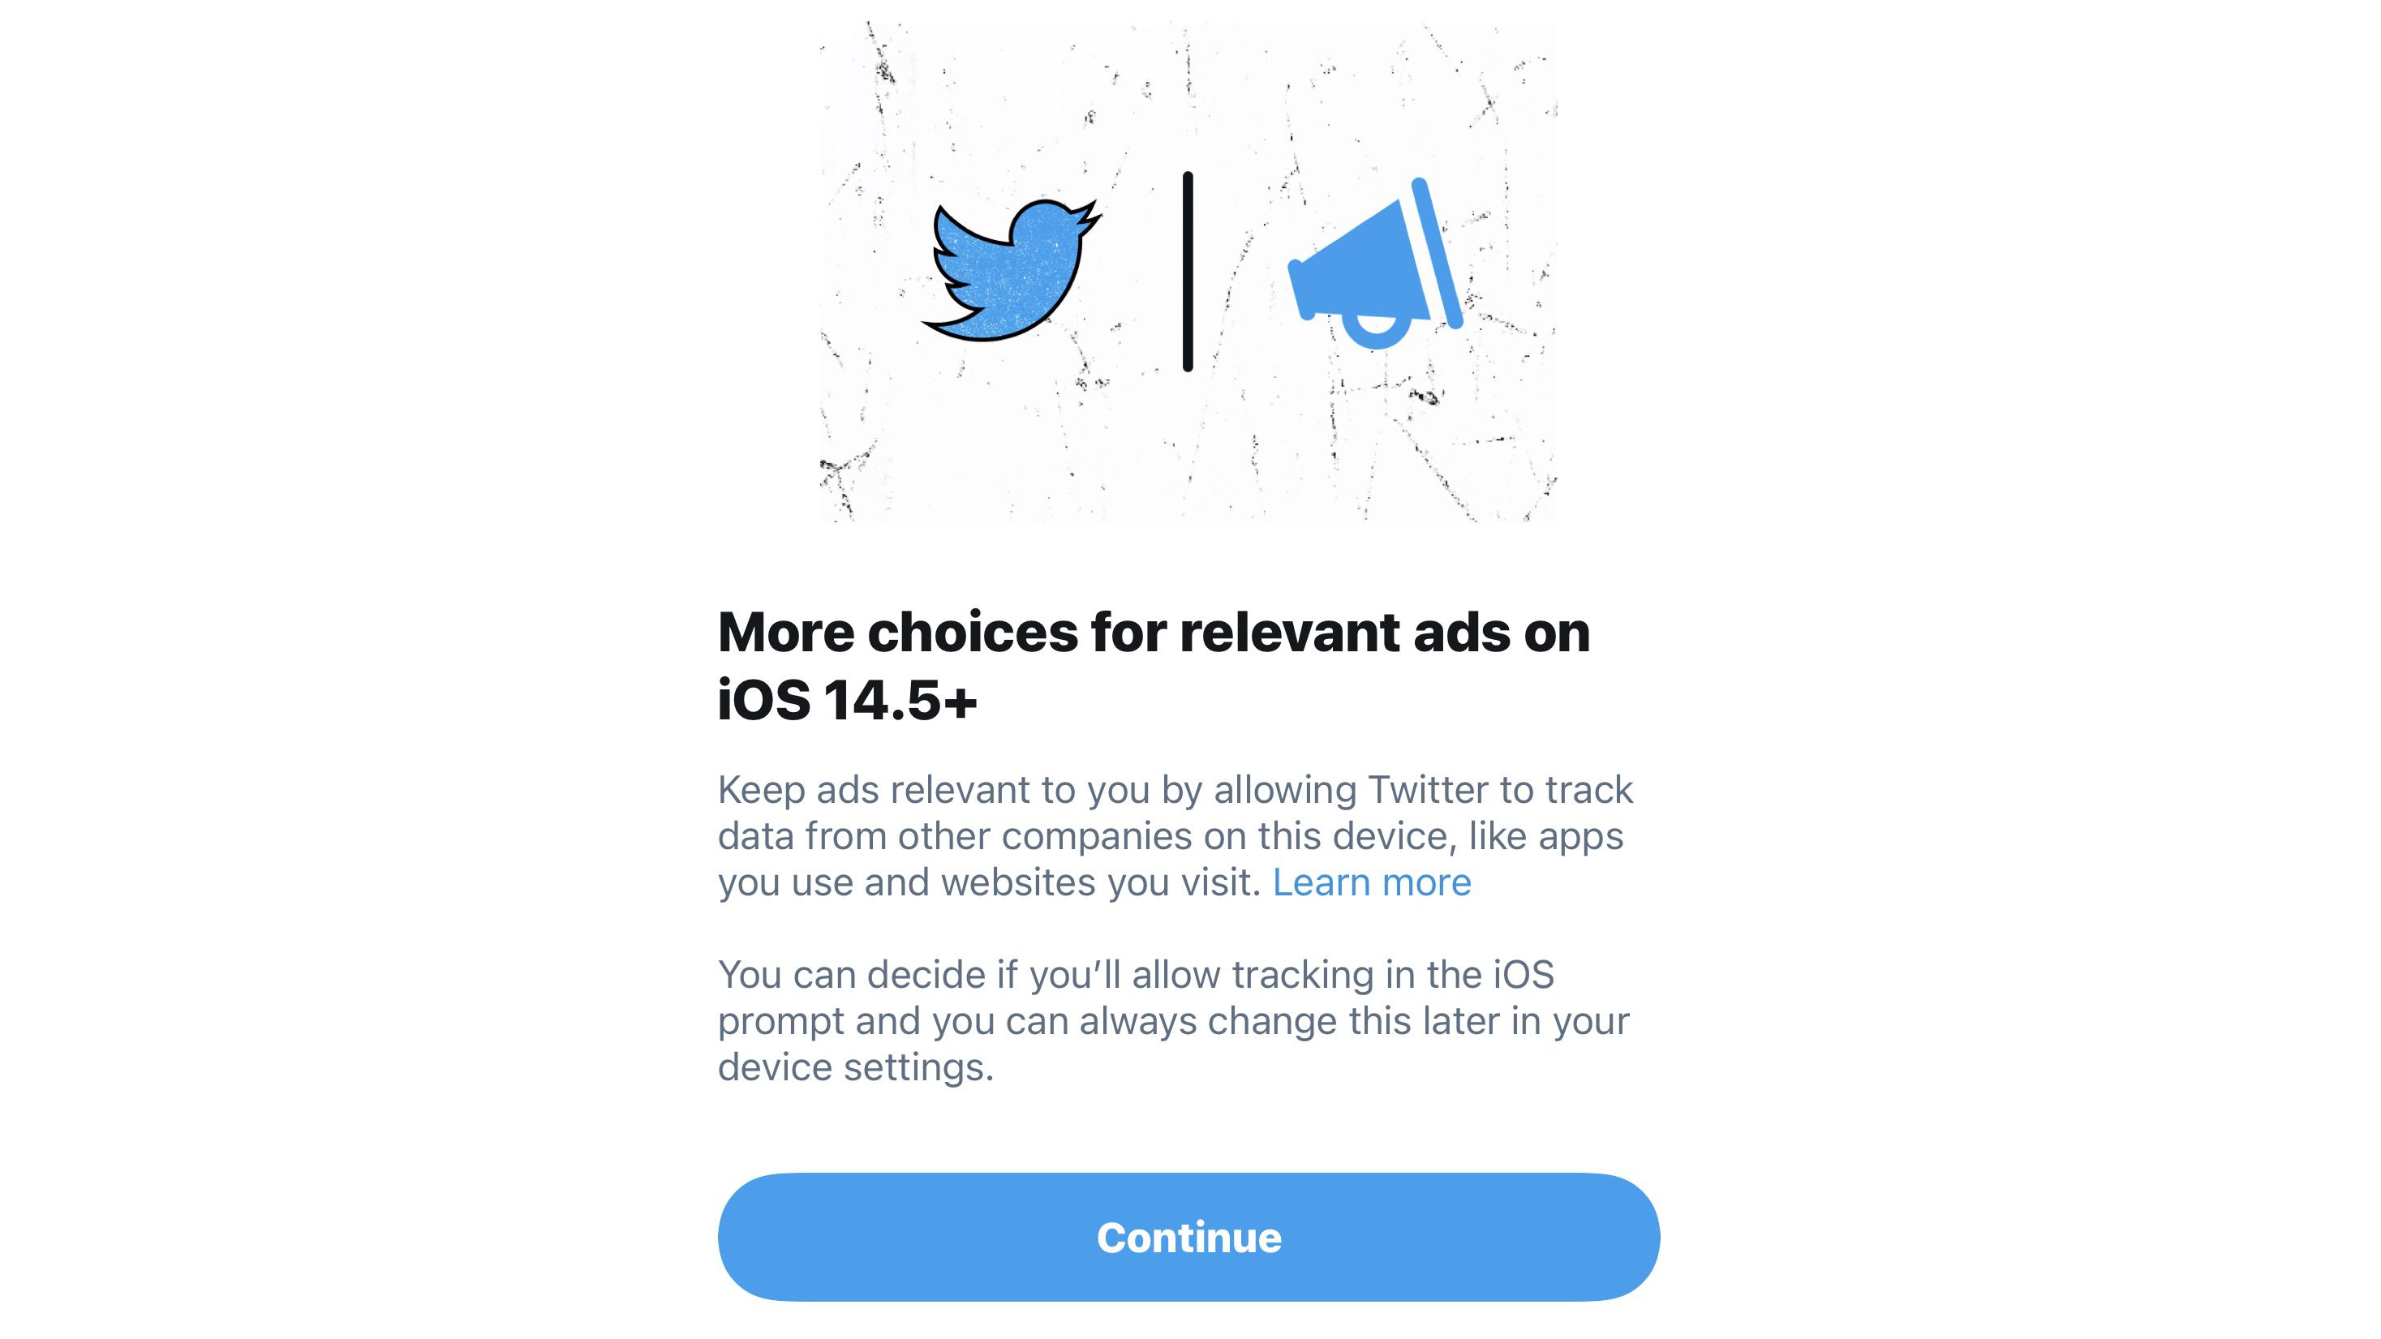This screenshot has height=1339, width=2381.
Task: Click the line beginning "You can decide"
Action: (x=1136, y=975)
